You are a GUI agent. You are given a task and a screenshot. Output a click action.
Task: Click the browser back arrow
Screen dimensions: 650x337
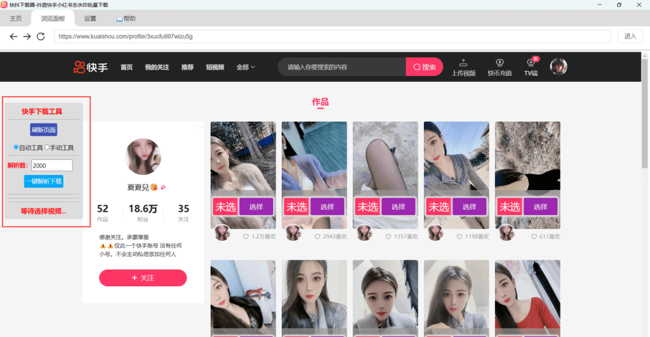pos(14,36)
